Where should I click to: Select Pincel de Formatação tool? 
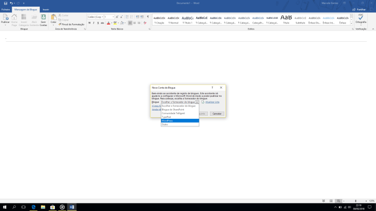[71, 24]
